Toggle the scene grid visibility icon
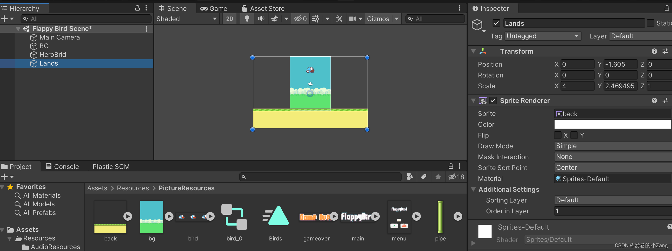Image resolution: width=672 pixels, height=251 pixels. [x=316, y=19]
